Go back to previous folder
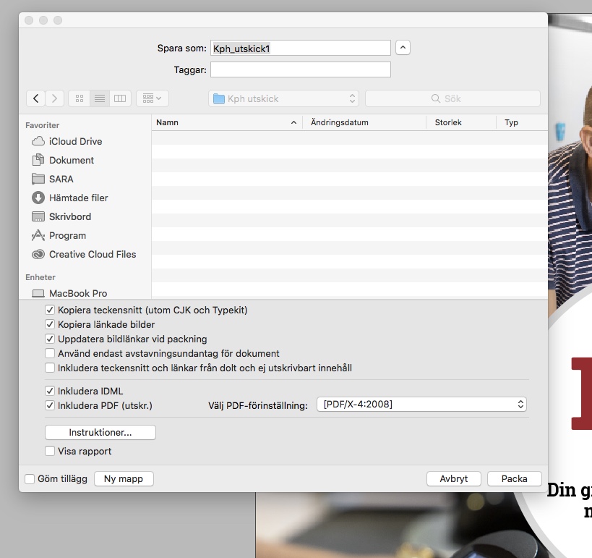The height and width of the screenshot is (558, 592). [36, 98]
